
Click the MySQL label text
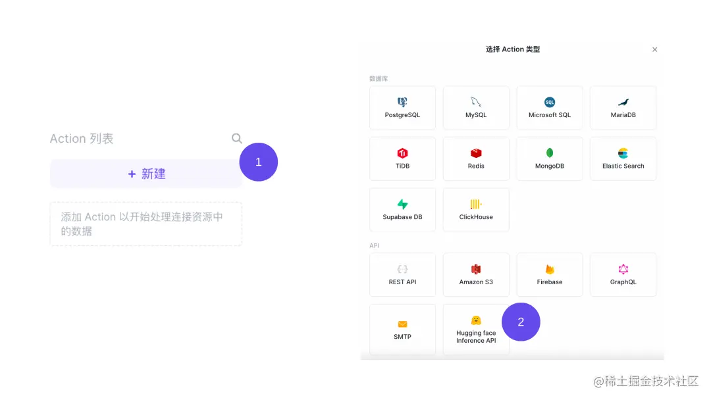tap(476, 115)
